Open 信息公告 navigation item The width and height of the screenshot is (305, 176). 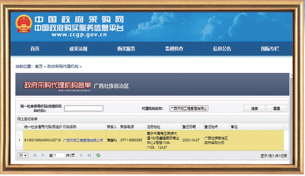click(x=222, y=49)
